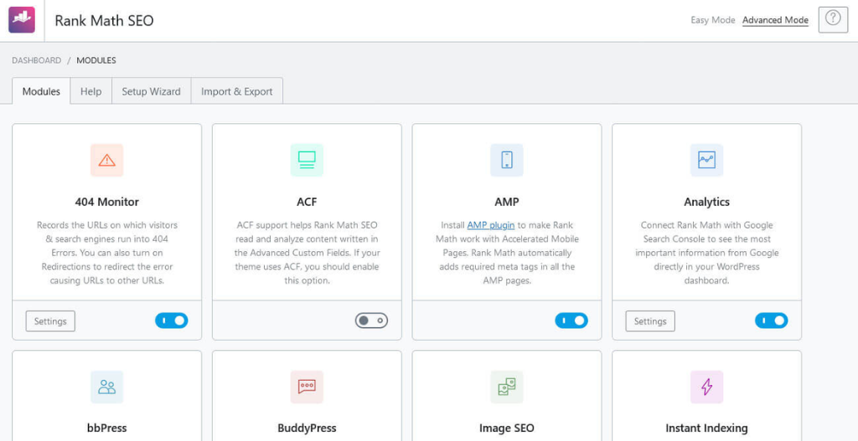Click the bbPress users icon
Screen dimensions: 858x441
click(106, 387)
